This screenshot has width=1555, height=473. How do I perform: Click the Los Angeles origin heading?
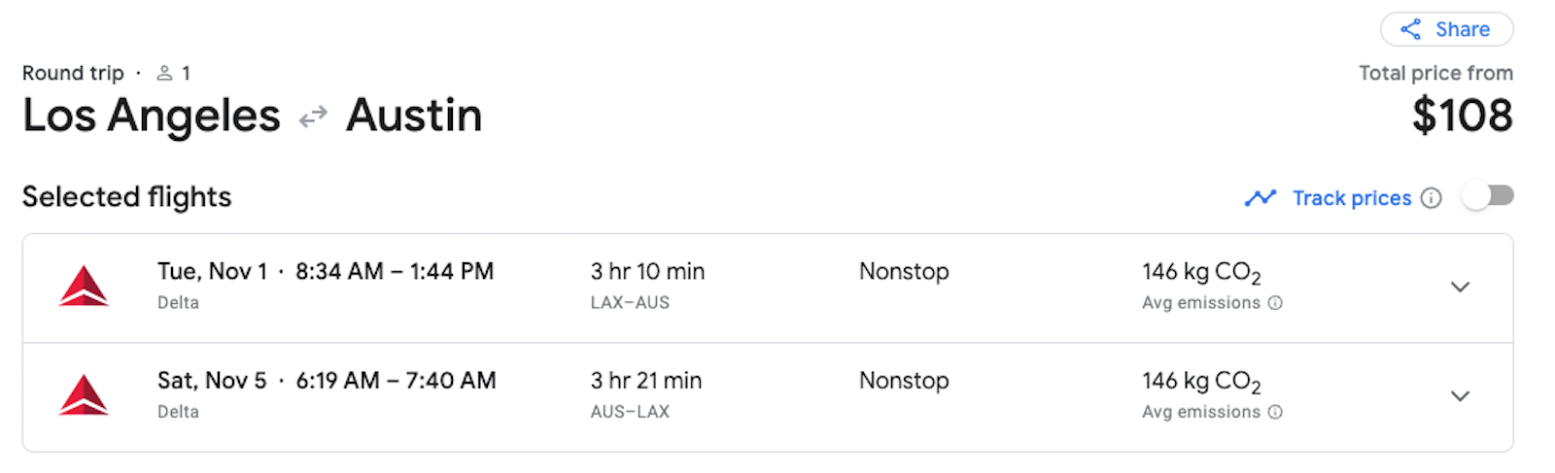(152, 116)
